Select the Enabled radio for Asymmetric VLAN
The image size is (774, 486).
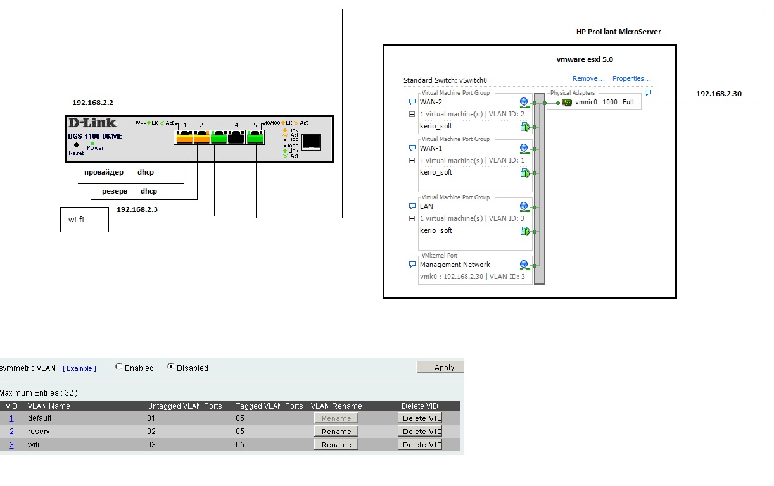pyautogui.click(x=119, y=367)
